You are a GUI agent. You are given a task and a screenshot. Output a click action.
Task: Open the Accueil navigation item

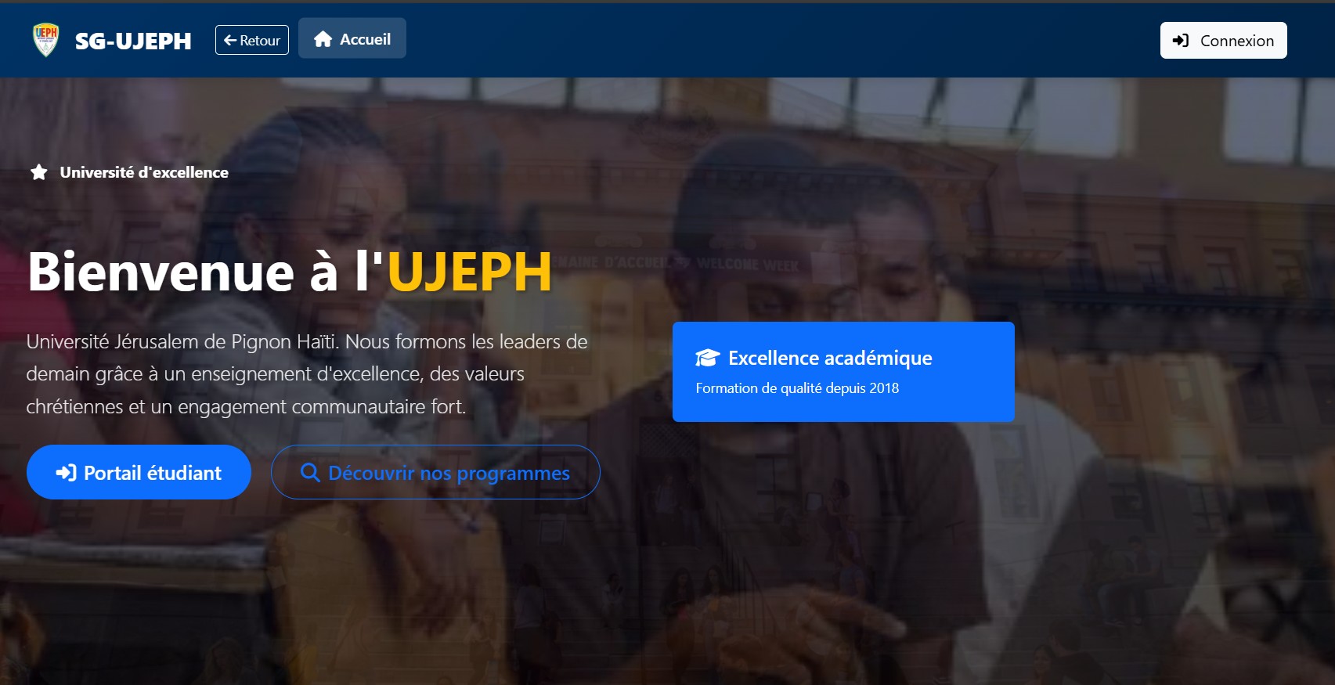tap(352, 38)
